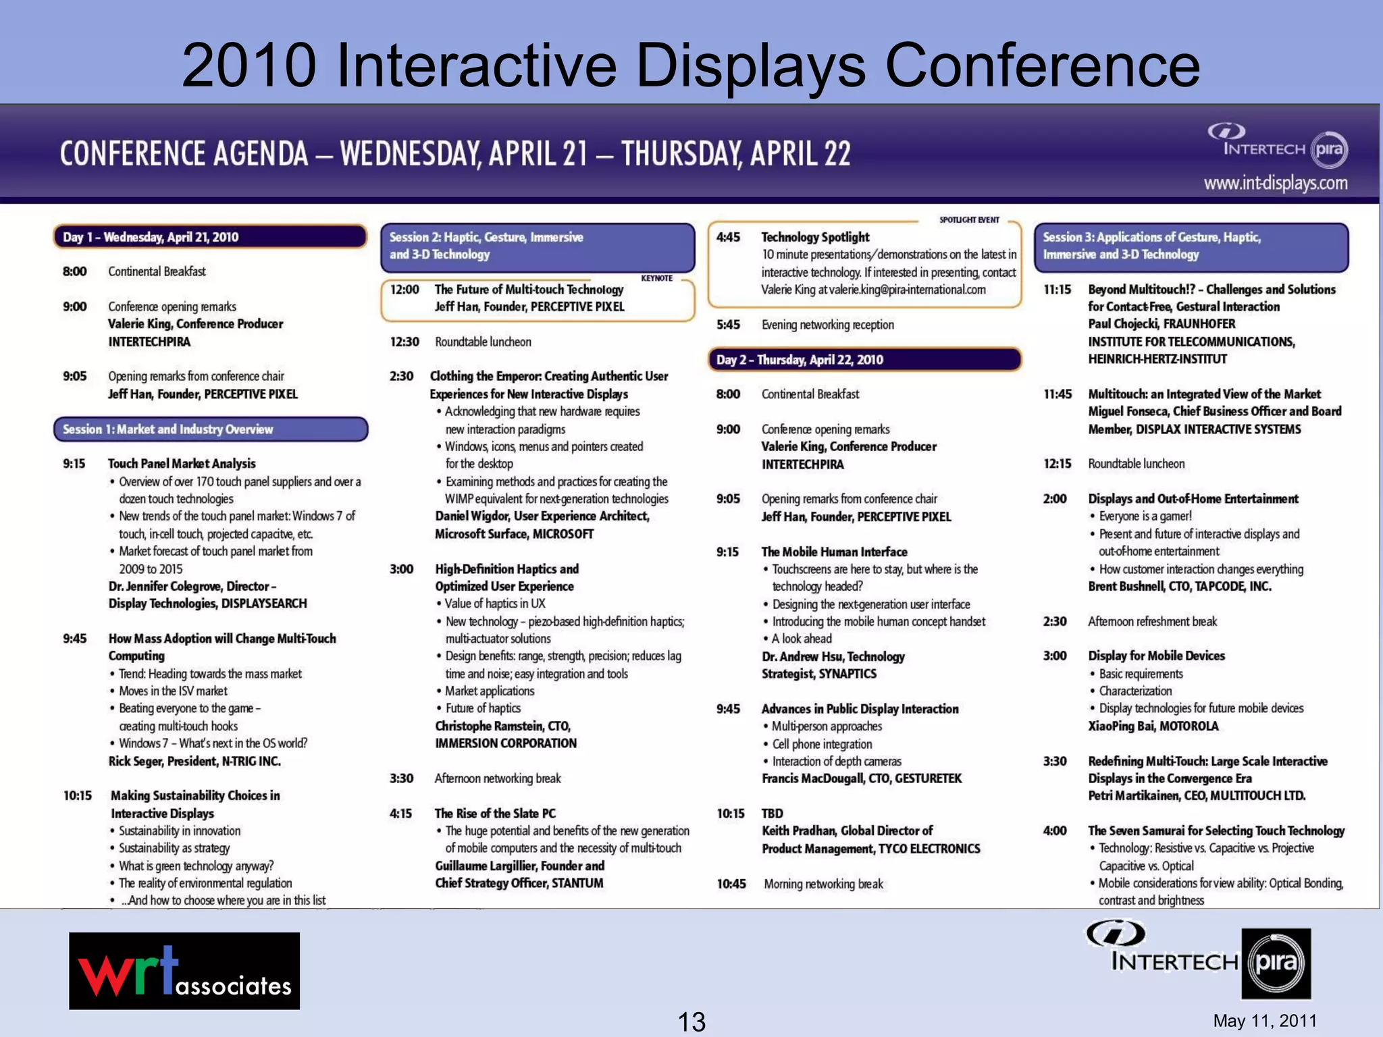Select 'Advances in Public Display Interaction' title
The image size is (1383, 1037).
pos(860,709)
